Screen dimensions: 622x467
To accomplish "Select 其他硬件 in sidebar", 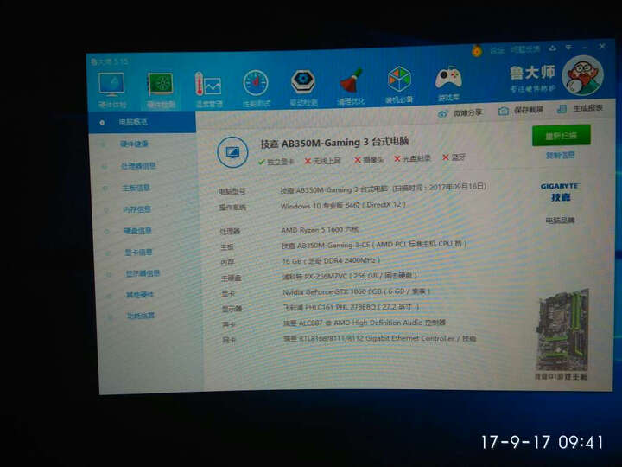I will (x=140, y=295).
